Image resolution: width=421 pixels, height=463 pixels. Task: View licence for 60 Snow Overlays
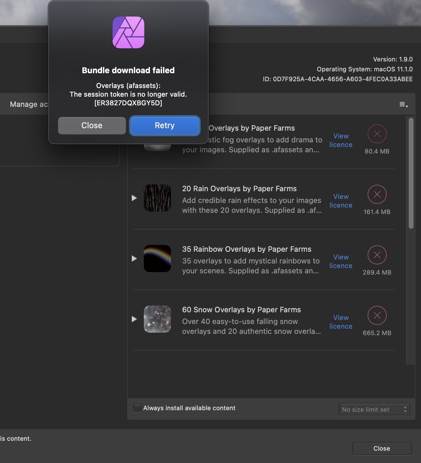340,322
